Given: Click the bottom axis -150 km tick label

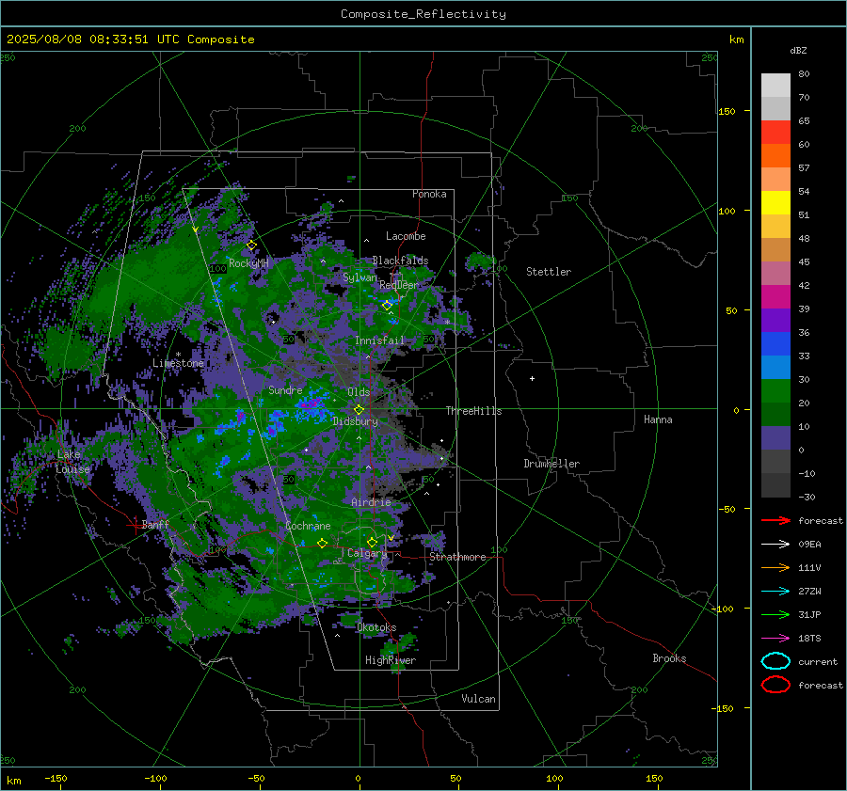Looking at the screenshot, I should (x=56, y=778).
